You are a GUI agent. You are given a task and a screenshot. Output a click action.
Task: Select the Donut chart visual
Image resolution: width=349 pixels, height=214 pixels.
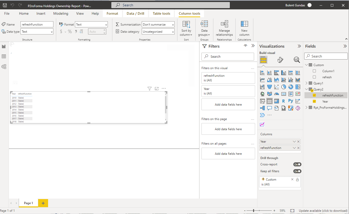point(291,87)
